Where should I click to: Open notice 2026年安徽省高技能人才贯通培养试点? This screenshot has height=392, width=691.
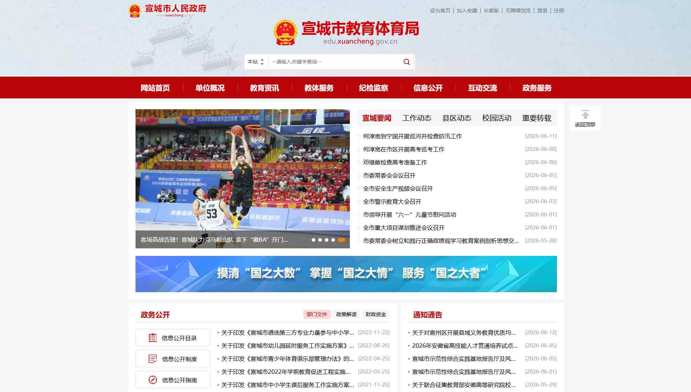coord(465,346)
